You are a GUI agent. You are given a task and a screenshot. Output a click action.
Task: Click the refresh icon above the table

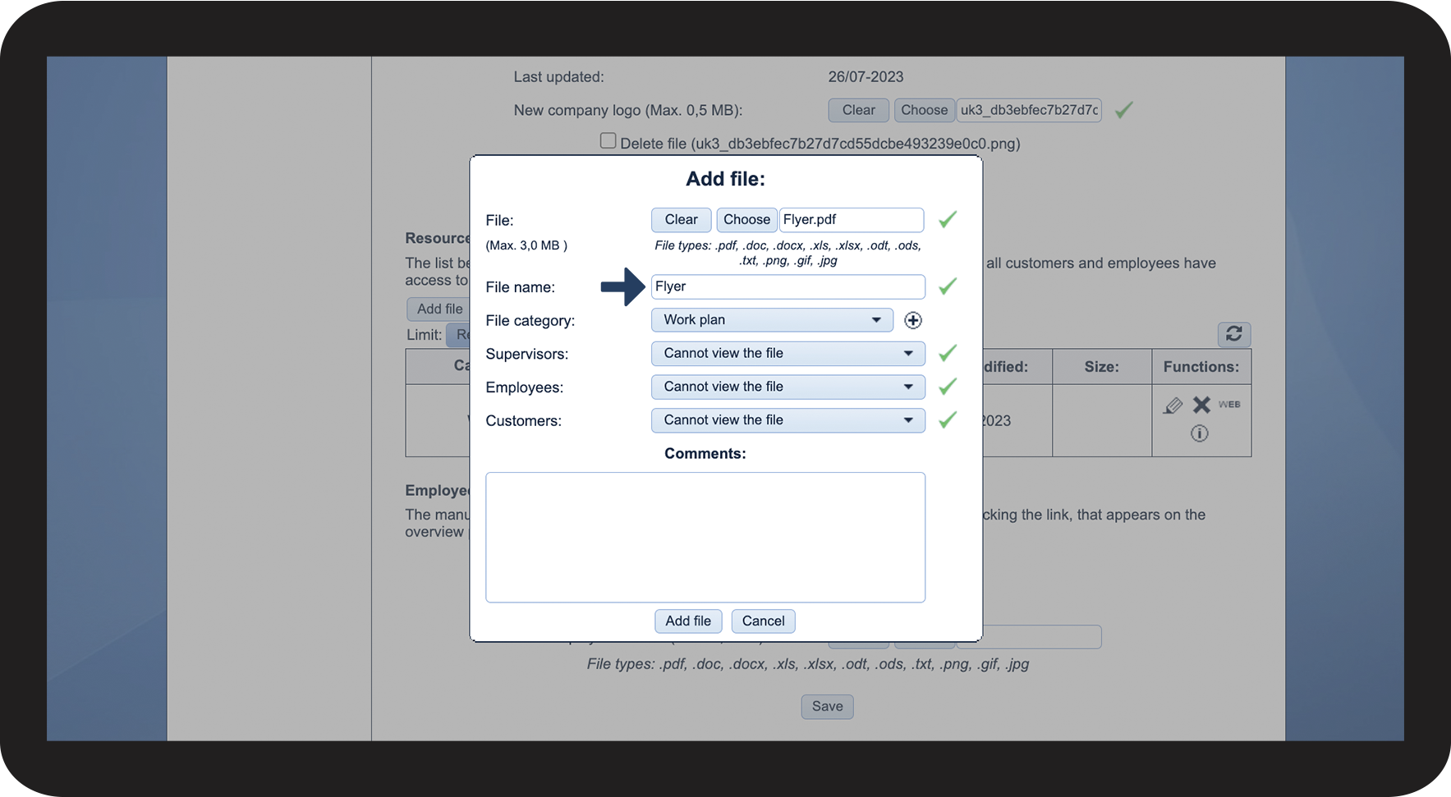(1233, 334)
